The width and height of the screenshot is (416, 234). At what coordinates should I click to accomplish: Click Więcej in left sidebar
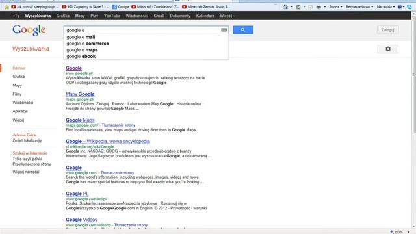pyautogui.click(x=18, y=120)
